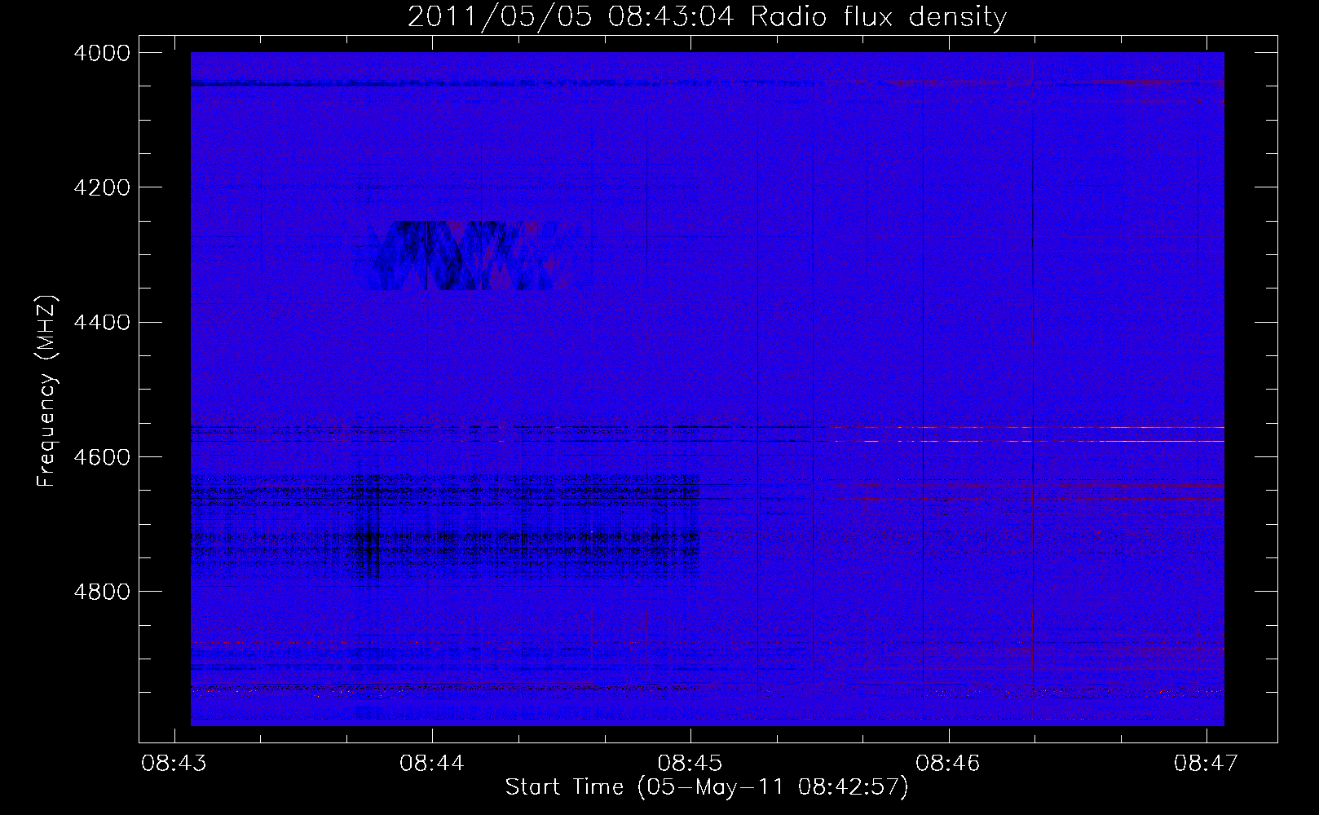The height and width of the screenshot is (815, 1319).
Task: Click the 4400 frequency axis label
Action: click(x=102, y=323)
